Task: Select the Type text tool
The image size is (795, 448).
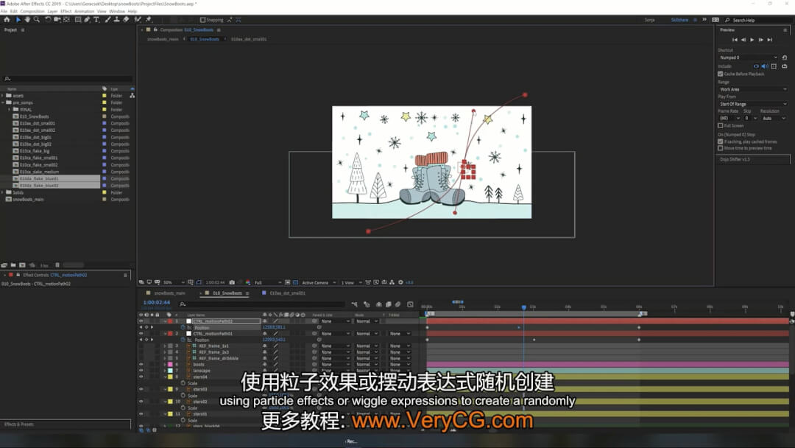Action: 96,20
